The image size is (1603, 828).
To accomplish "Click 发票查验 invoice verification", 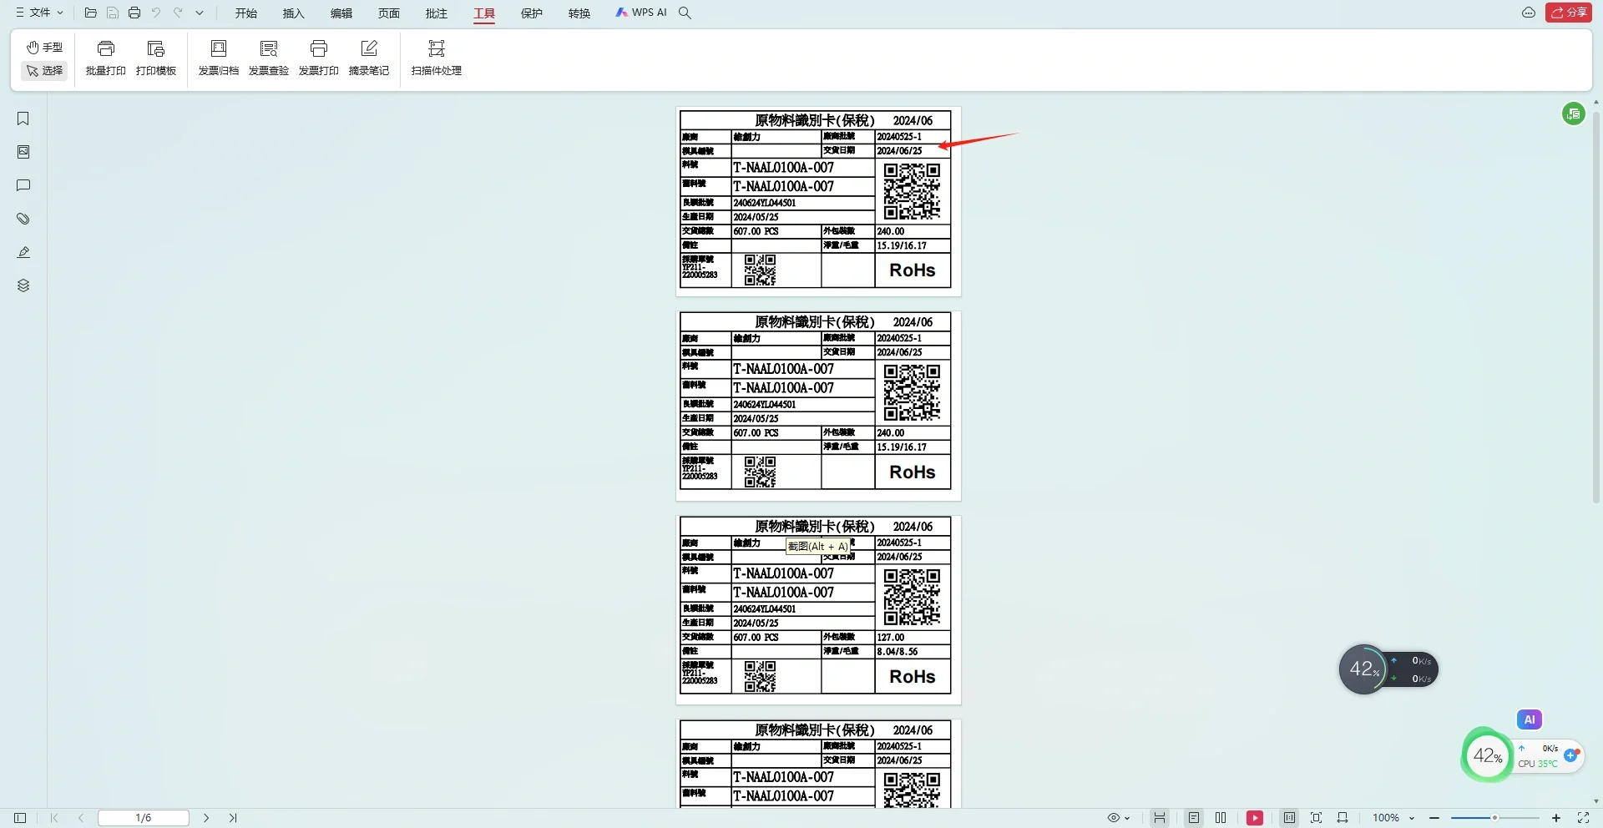I will 269,58.
